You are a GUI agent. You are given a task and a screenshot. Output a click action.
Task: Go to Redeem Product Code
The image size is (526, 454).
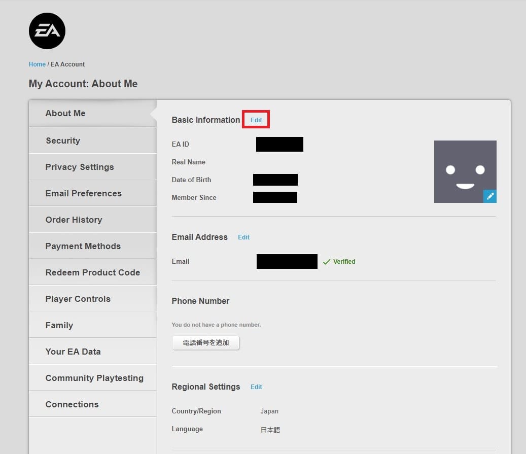tap(93, 272)
